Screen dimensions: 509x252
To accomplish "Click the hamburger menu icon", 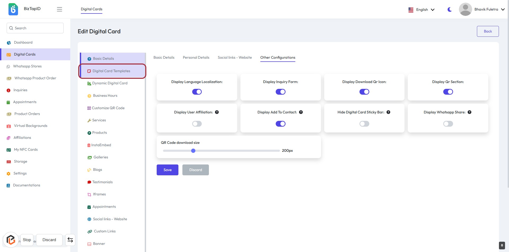I will coord(59,9).
